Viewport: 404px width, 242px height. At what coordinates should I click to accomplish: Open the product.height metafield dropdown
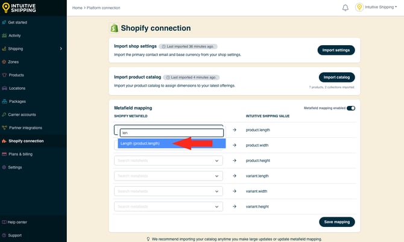(168, 161)
